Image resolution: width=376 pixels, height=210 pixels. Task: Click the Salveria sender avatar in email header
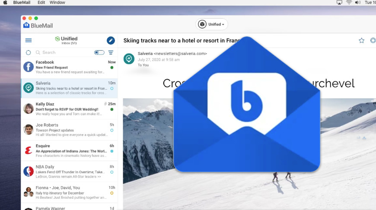[x=129, y=58]
